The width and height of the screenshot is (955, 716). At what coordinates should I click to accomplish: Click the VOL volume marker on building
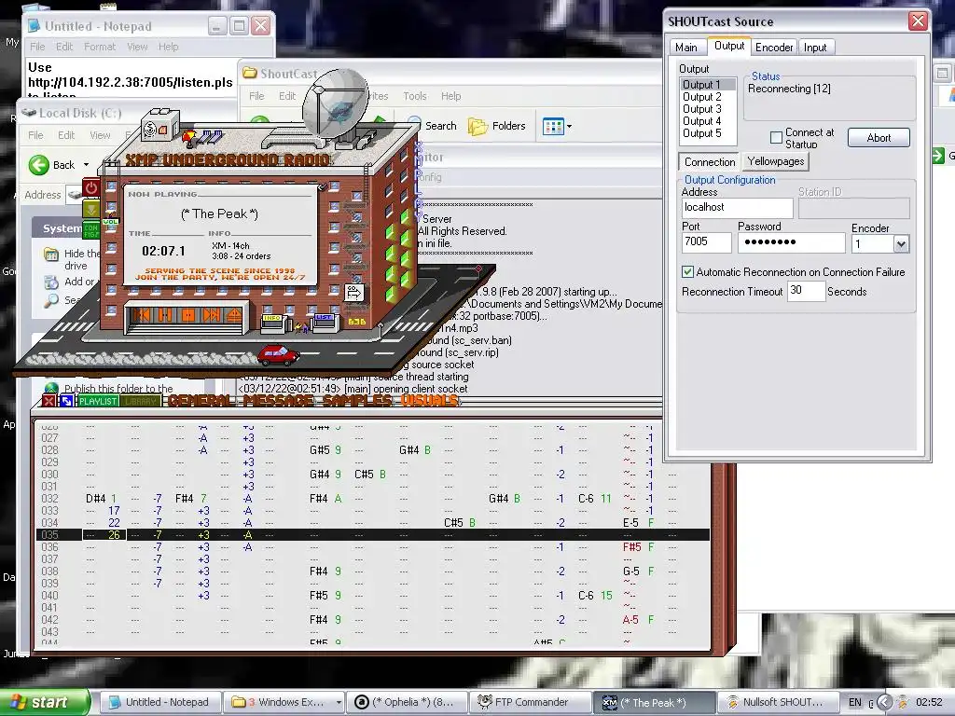click(111, 222)
